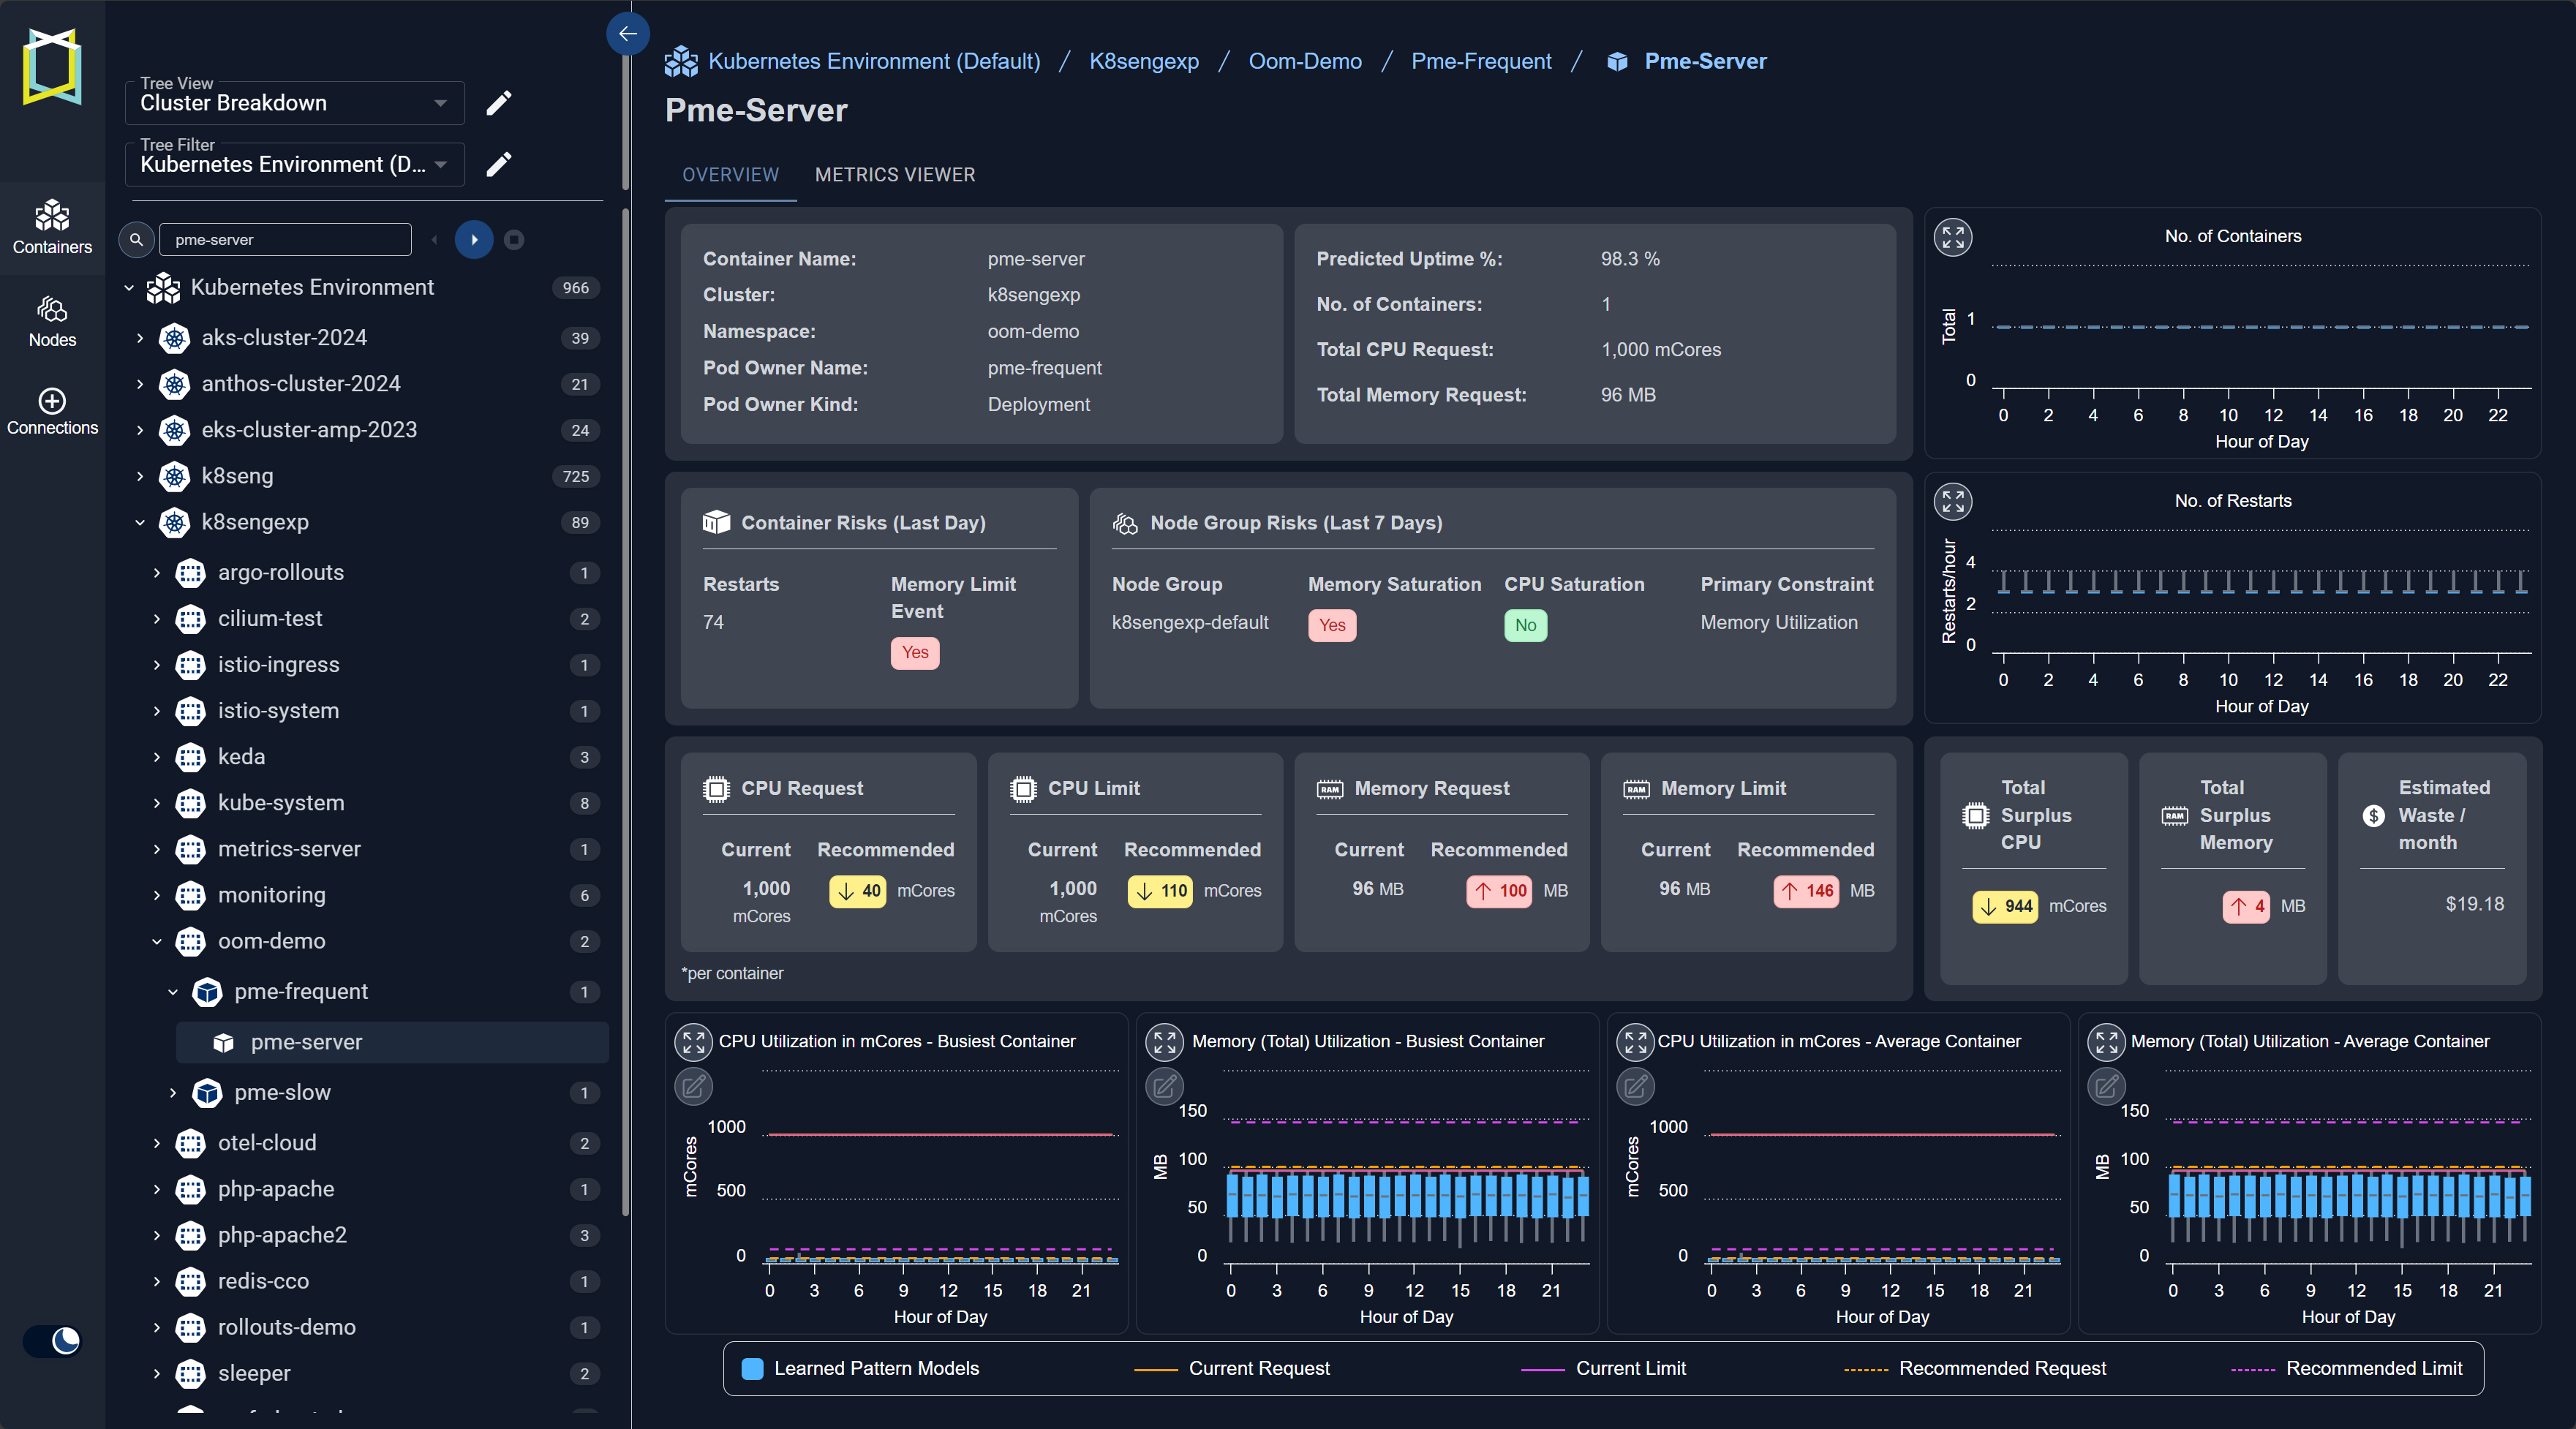Expand the No. of Containers chart

point(1952,237)
